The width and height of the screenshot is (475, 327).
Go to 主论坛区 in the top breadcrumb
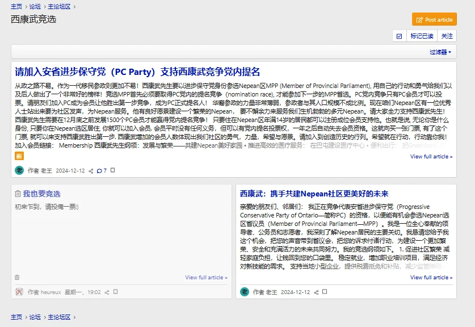pos(59,6)
